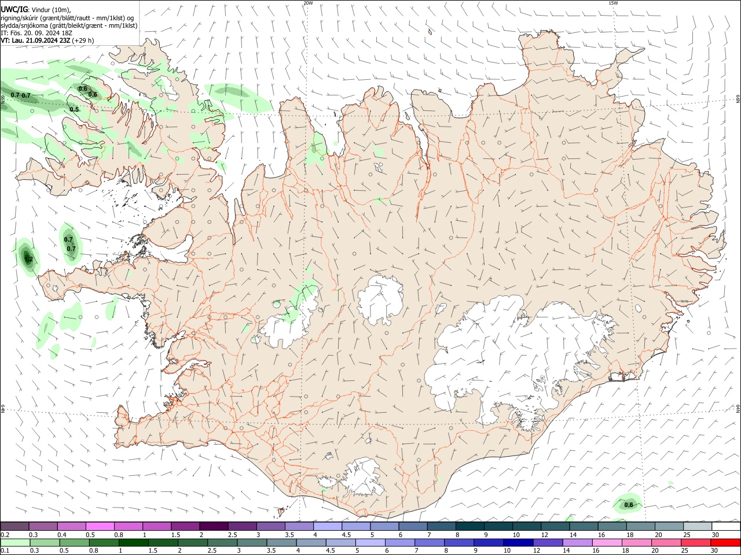This screenshot has height=555, width=741.
Task: Select the rain scale swatch starting at 7
Action: [x=429, y=542]
